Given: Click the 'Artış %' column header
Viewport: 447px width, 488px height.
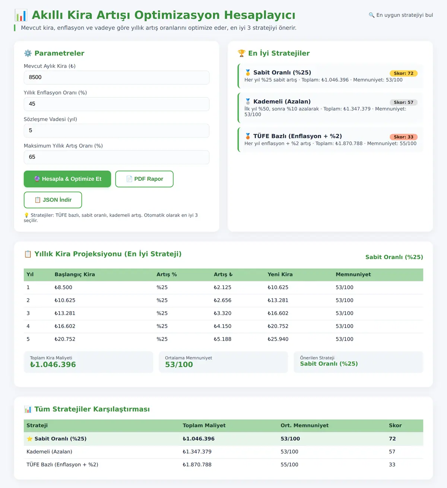Looking at the screenshot, I should click(x=167, y=274).
